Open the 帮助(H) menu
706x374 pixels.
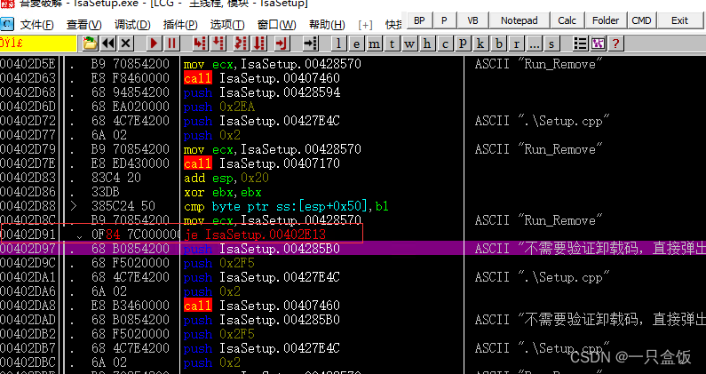click(x=327, y=24)
